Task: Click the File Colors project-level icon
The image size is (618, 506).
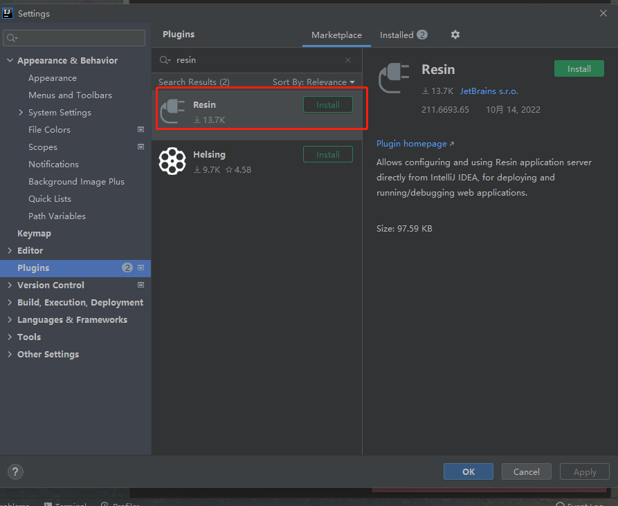Action: 141,130
